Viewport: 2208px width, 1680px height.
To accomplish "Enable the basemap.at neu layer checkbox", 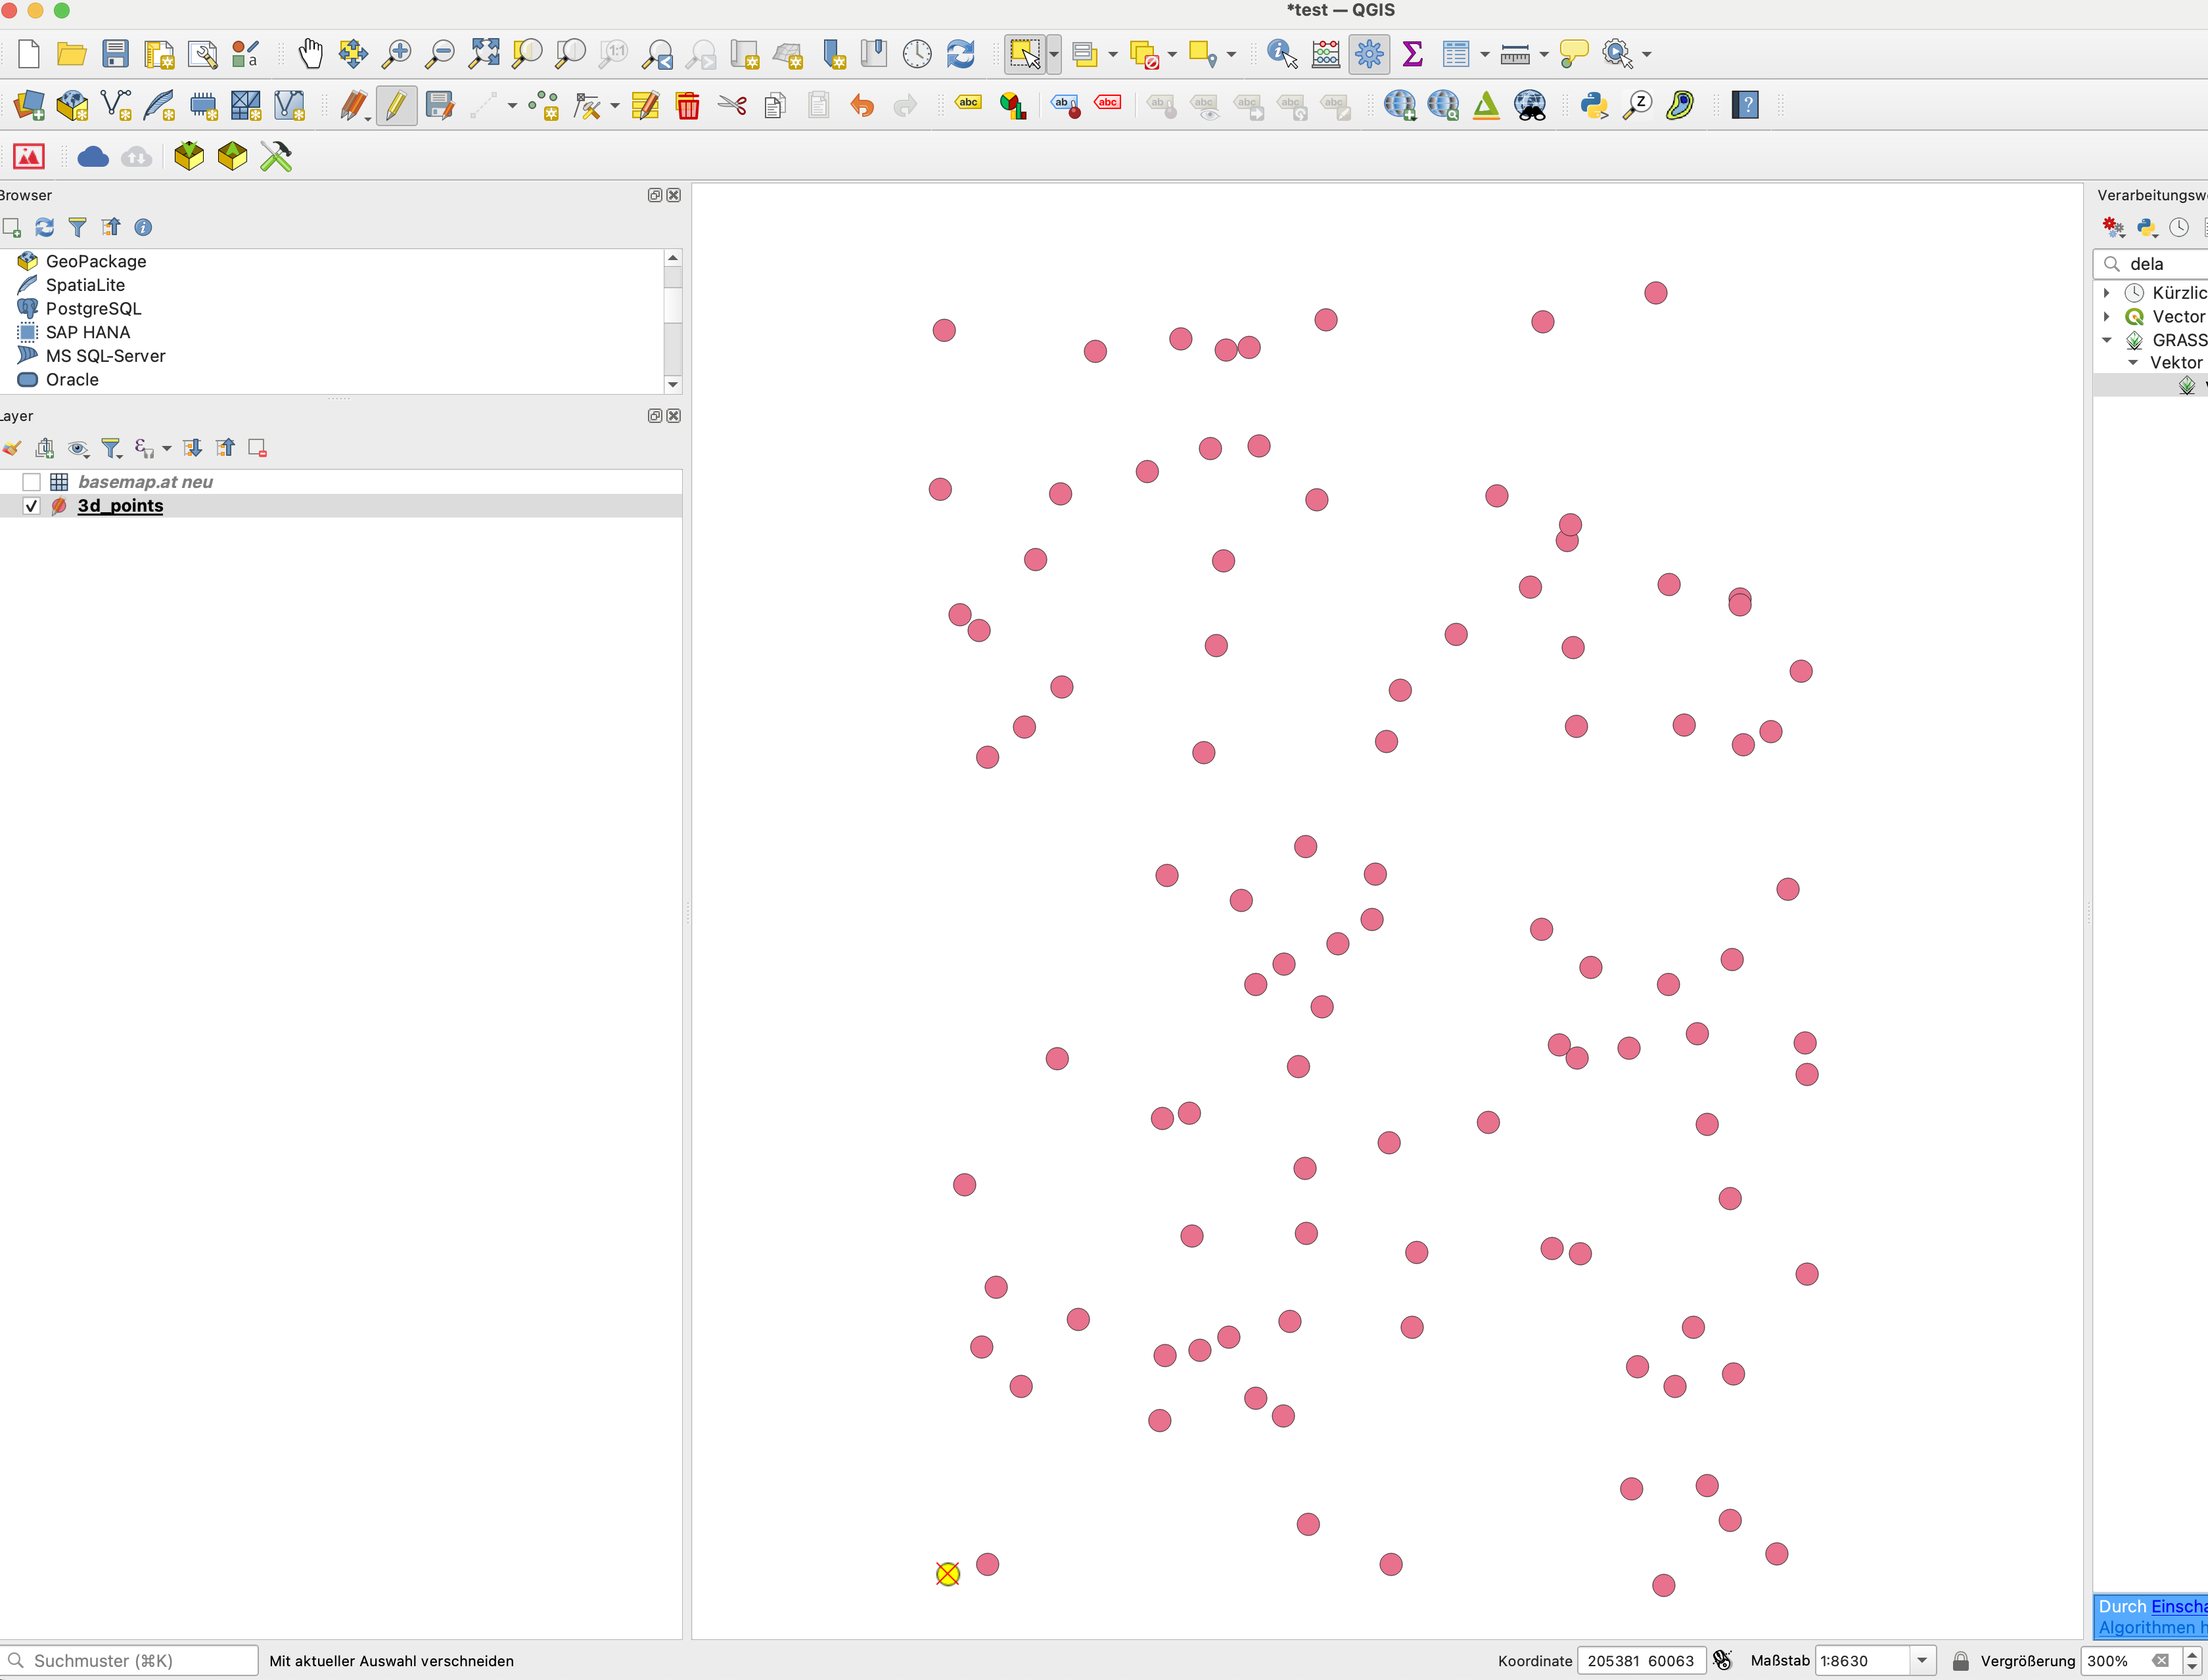I will pyautogui.click(x=31, y=482).
